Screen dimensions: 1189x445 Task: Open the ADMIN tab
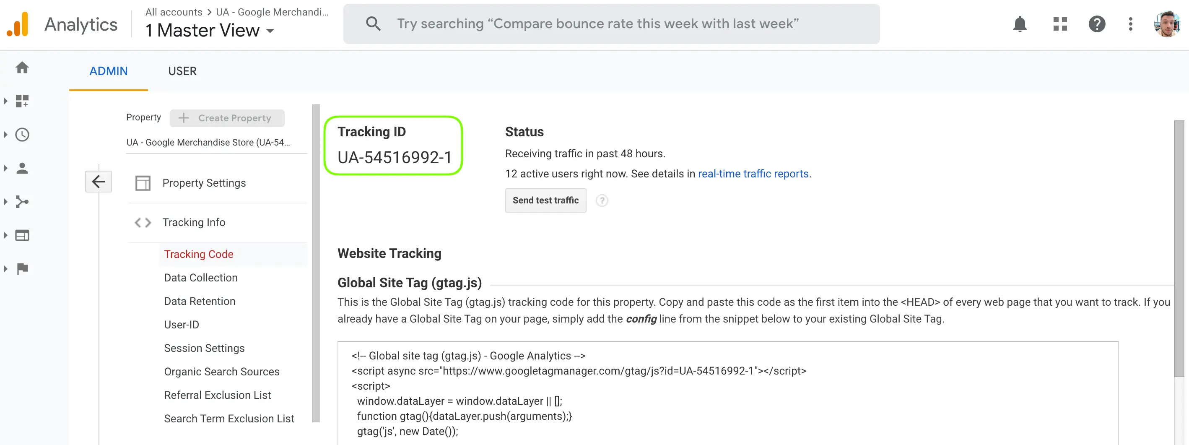pyautogui.click(x=109, y=71)
